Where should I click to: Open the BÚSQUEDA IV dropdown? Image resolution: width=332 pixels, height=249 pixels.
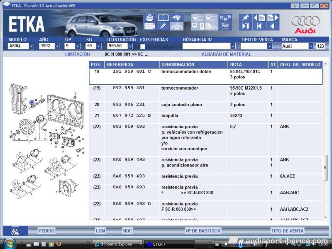(x=233, y=46)
